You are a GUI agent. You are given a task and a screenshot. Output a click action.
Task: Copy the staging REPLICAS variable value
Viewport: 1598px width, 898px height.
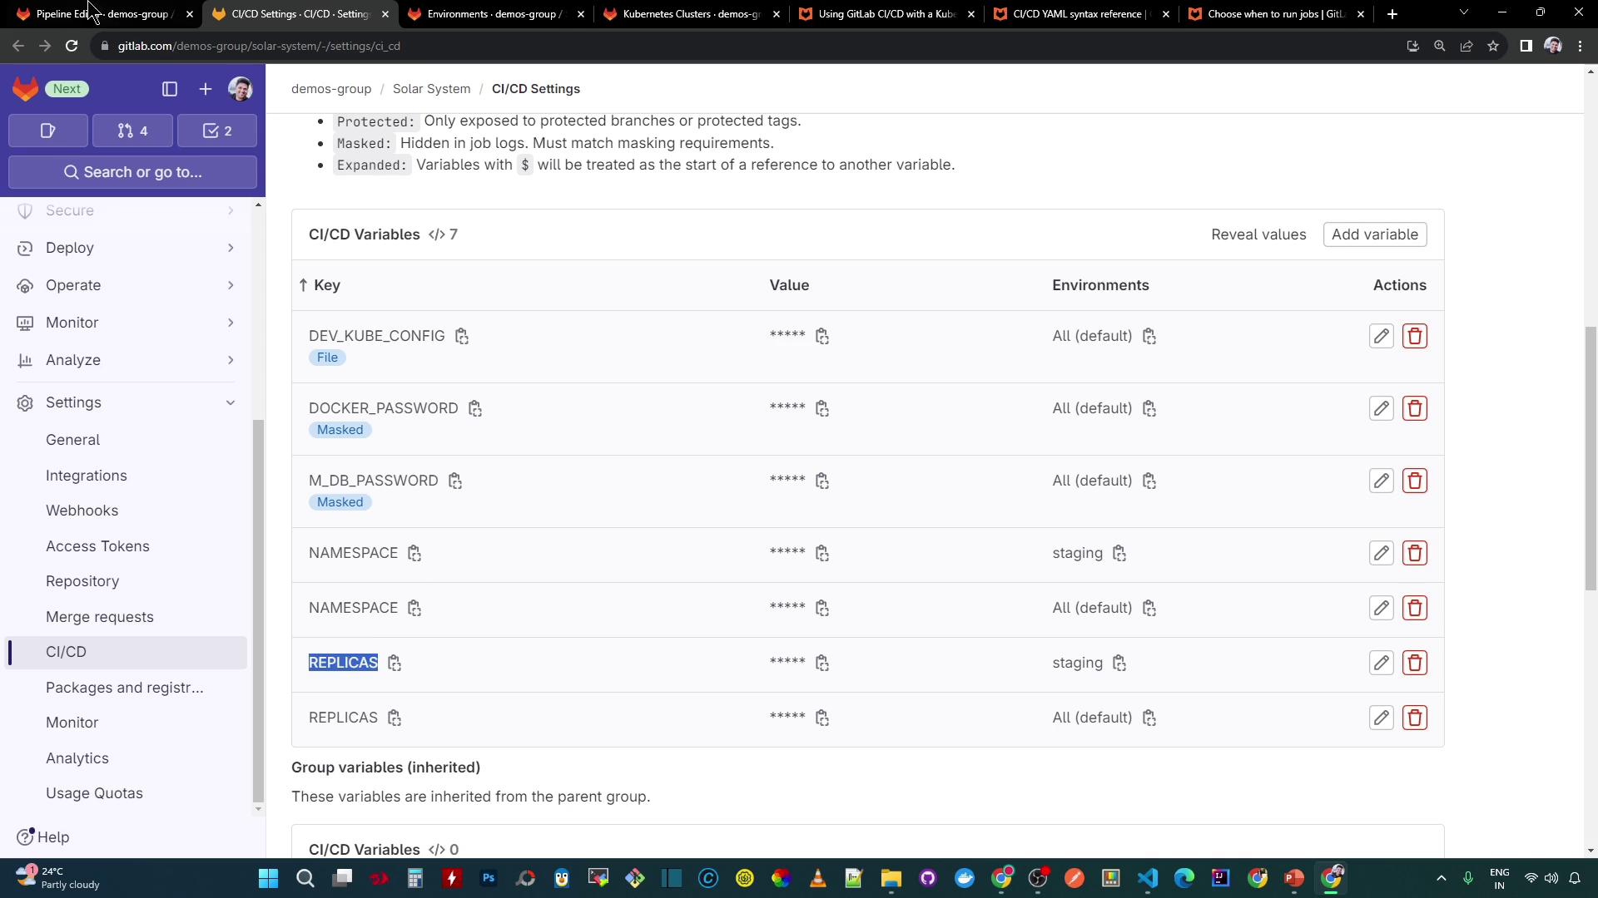coord(822,664)
